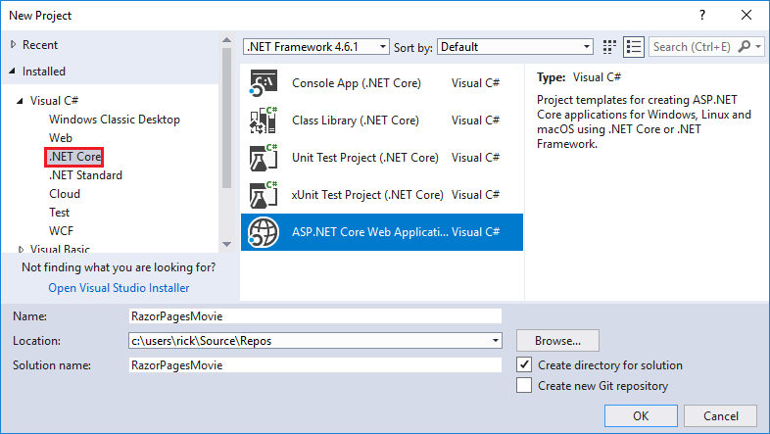
Task: Switch to medium icons list view
Action: point(634,46)
